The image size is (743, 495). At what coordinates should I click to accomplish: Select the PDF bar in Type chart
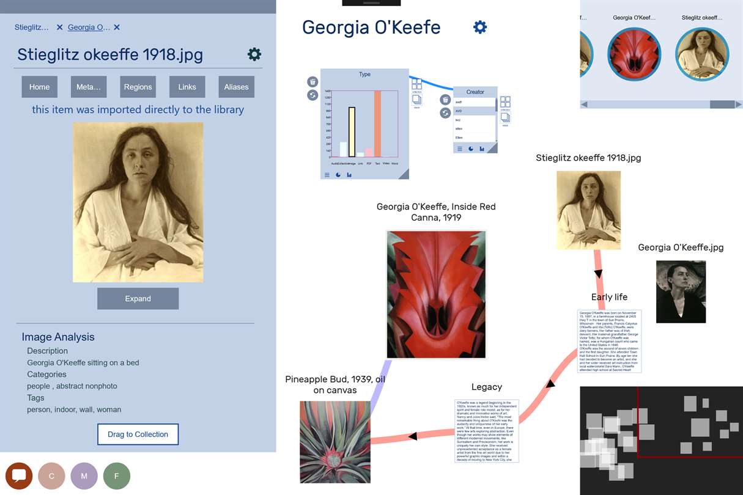369,153
